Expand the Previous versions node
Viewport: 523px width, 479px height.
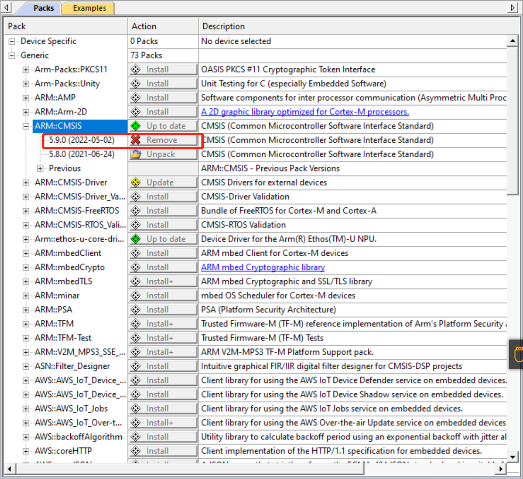tap(40, 169)
